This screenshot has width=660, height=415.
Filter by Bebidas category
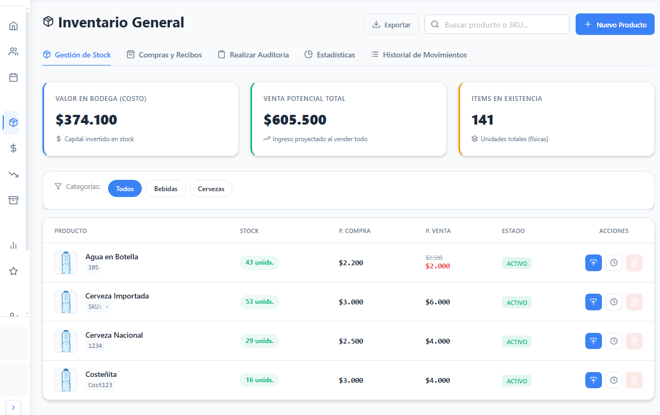click(166, 189)
